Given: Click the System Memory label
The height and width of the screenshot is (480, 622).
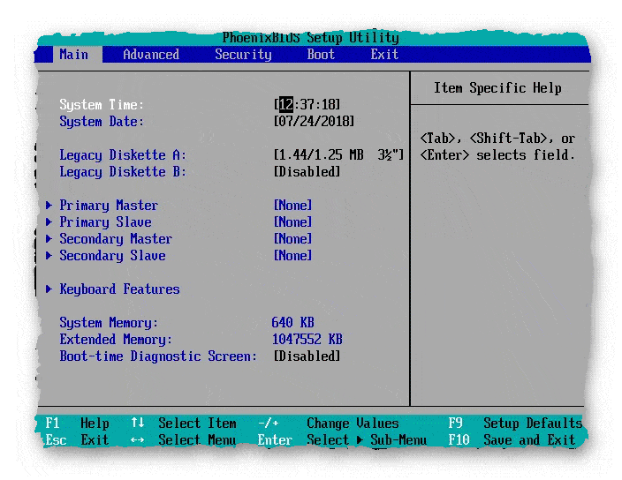Looking at the screenshot, I should tap(109, 323).
